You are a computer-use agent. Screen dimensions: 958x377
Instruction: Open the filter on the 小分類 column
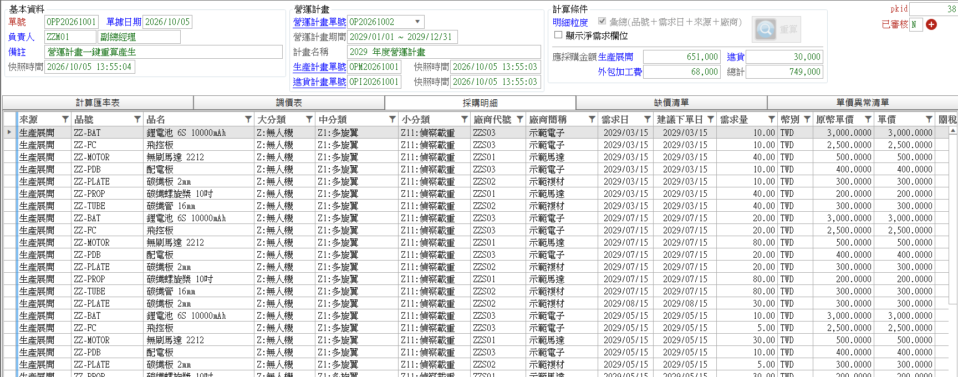click(x=465, y=119)
